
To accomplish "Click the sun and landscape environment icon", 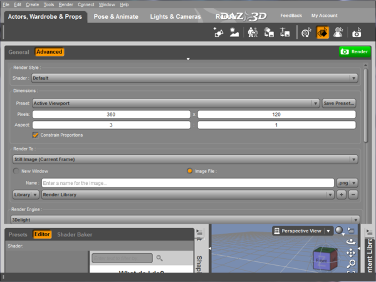I will (234, 33).
